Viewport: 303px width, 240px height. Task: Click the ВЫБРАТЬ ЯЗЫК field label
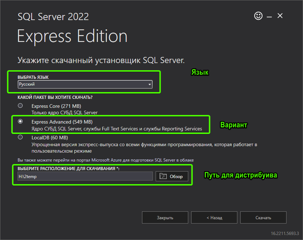[33, 77]
